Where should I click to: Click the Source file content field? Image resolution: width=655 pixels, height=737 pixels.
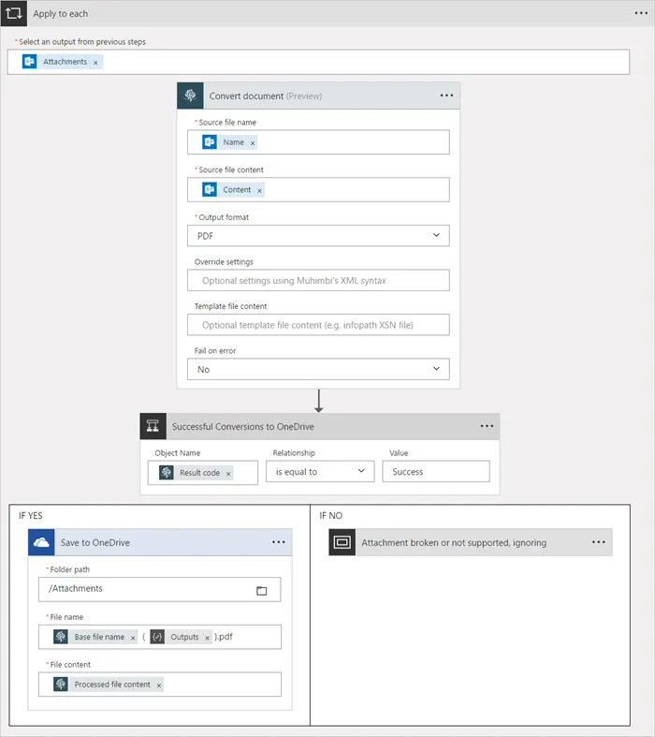coord(318,189)
